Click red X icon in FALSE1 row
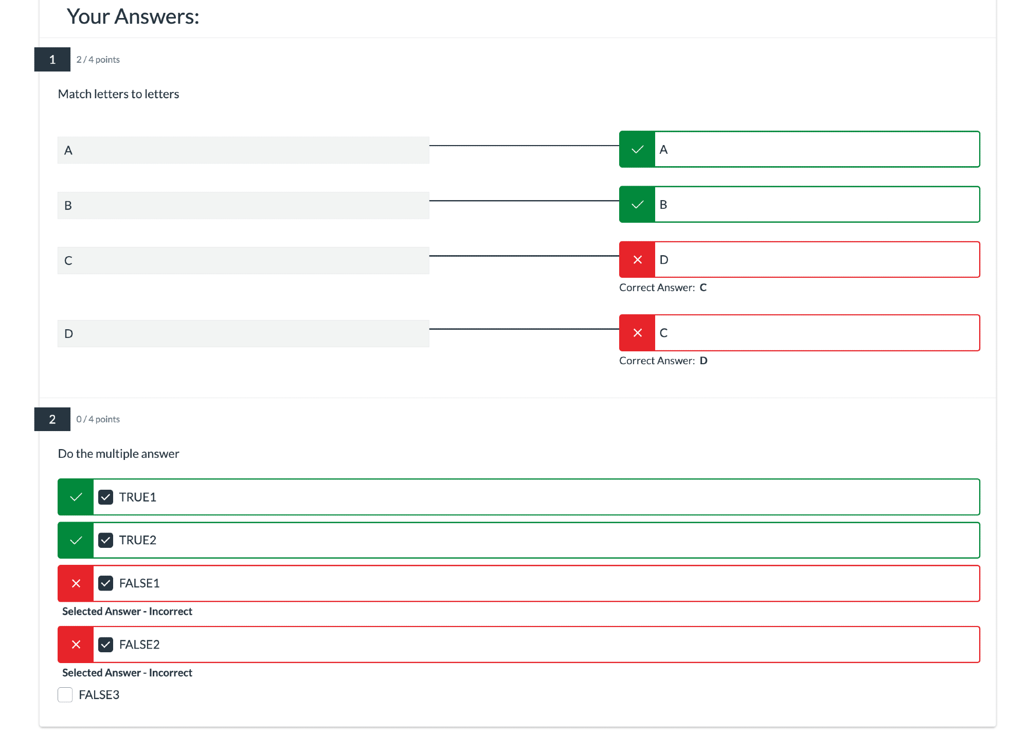The width and height of the screenshot is (1028, 732). pos(76,583)
